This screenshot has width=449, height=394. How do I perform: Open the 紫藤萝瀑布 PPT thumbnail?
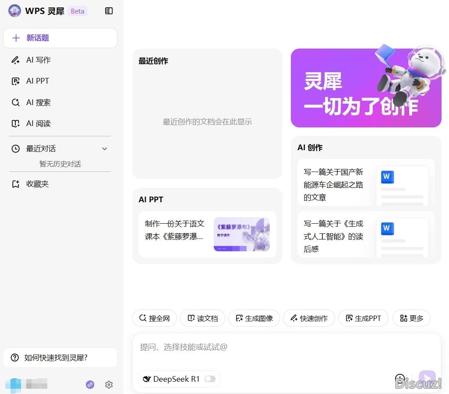pos(242,234)
